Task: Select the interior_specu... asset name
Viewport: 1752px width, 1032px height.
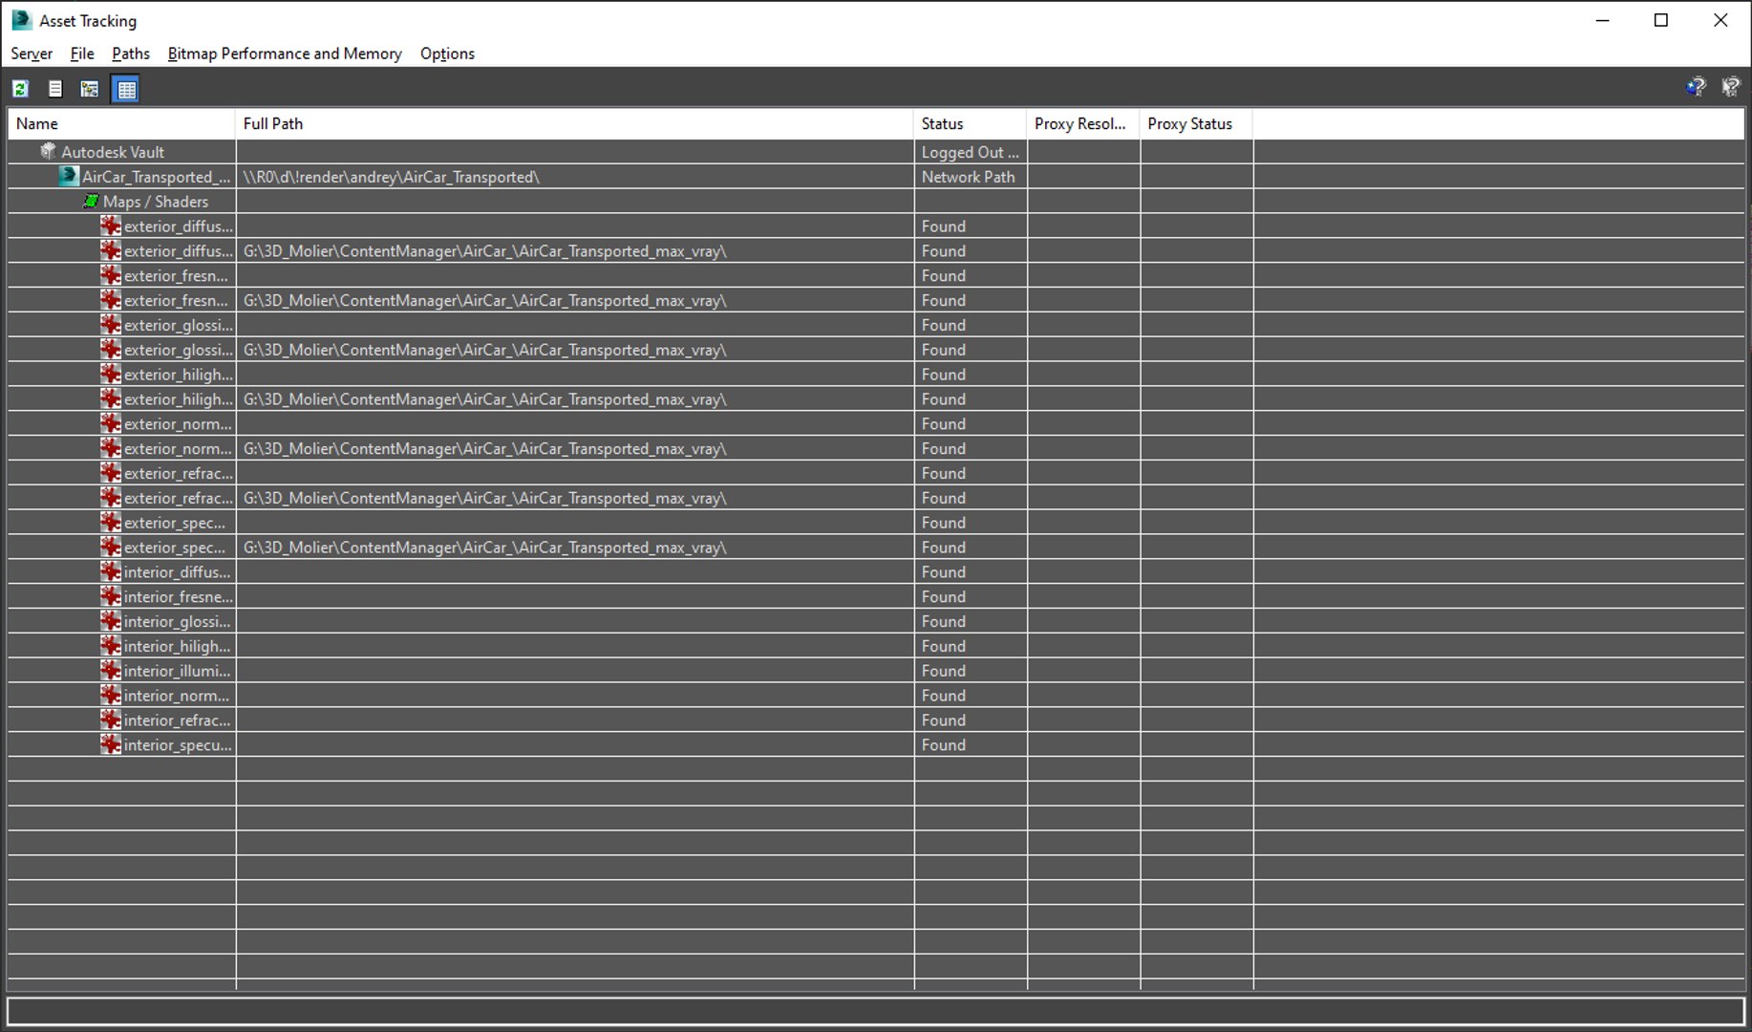Action: [x=178, y=746]
